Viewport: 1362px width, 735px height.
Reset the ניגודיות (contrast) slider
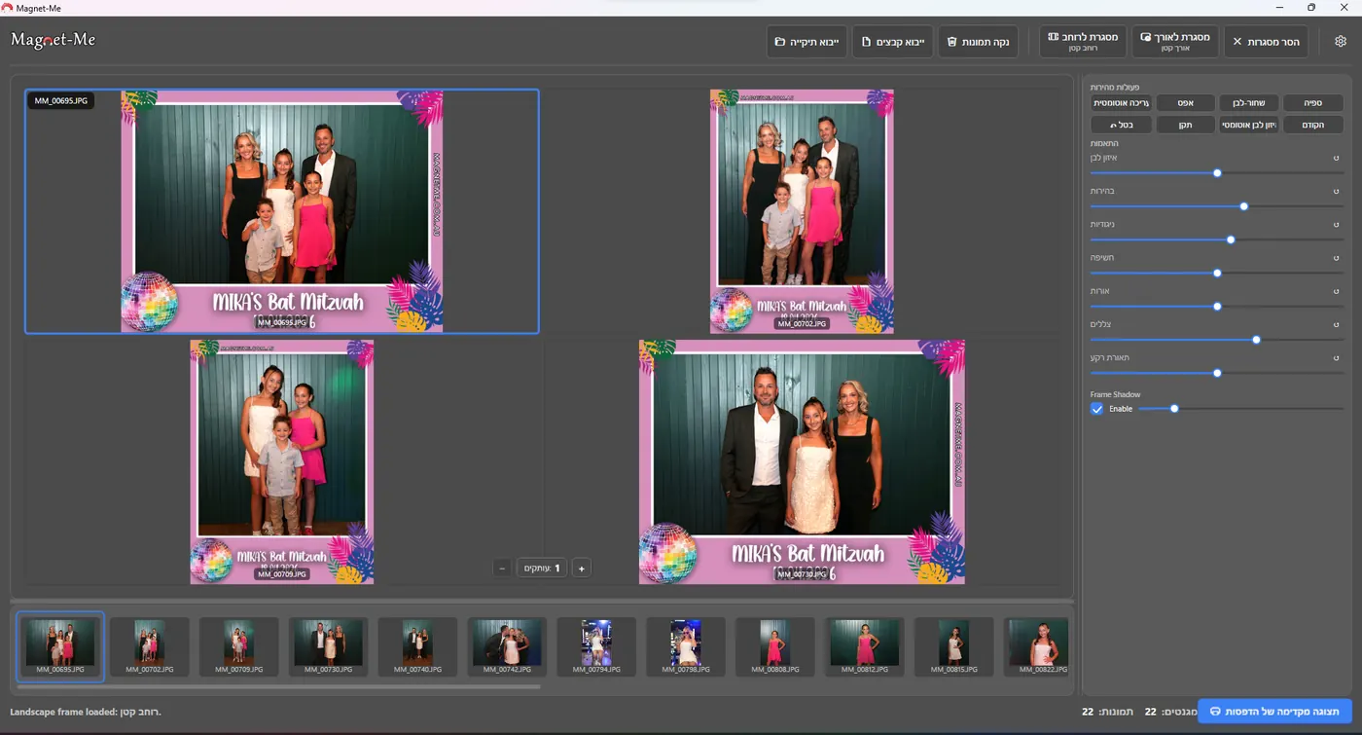coord(1337,224)
